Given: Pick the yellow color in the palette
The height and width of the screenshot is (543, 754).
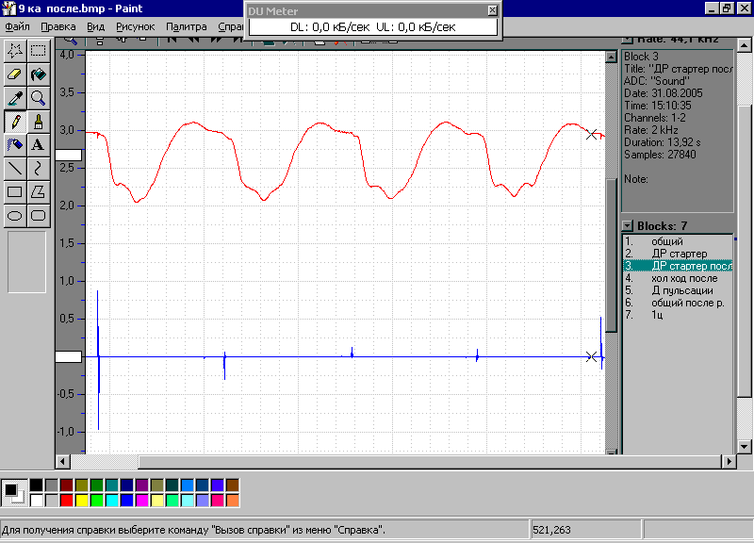Looking at the screenshot, I should tap(82, 501).
